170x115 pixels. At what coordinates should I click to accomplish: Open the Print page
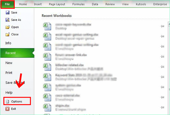point(9,73)
